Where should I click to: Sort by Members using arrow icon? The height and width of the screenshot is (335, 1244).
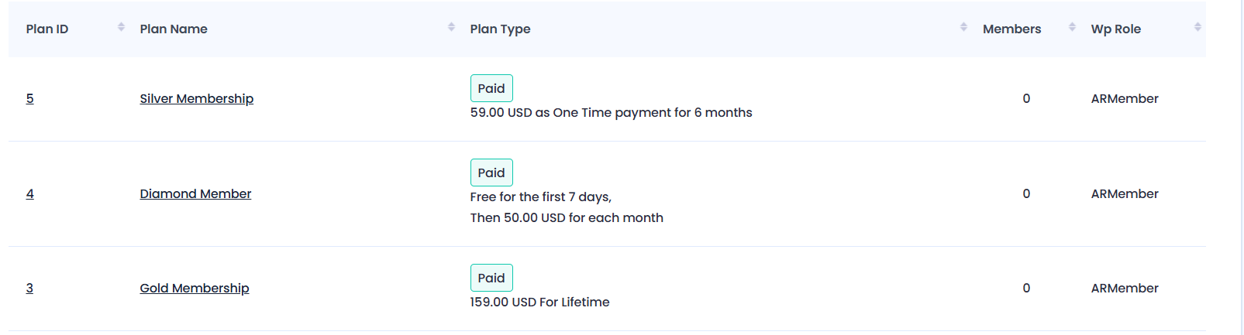coord(1072,27)
